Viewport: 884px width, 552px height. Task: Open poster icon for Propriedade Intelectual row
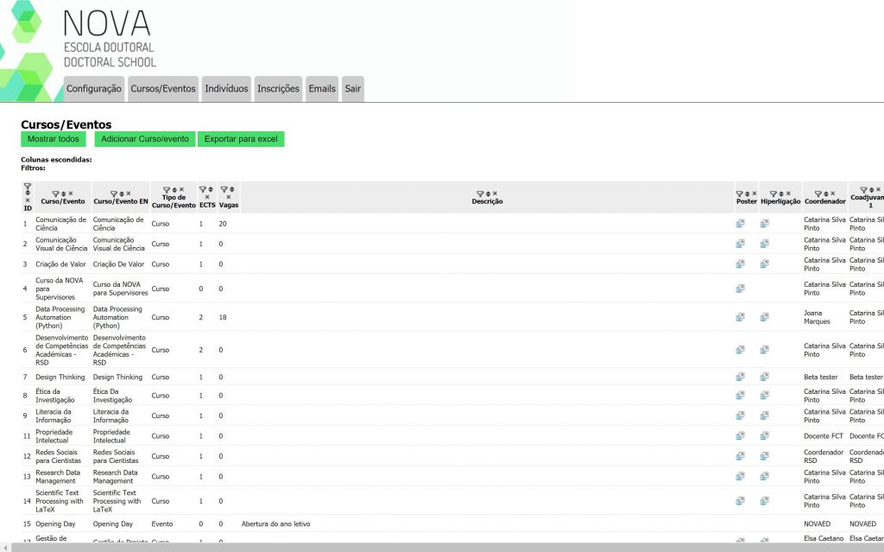740,435
